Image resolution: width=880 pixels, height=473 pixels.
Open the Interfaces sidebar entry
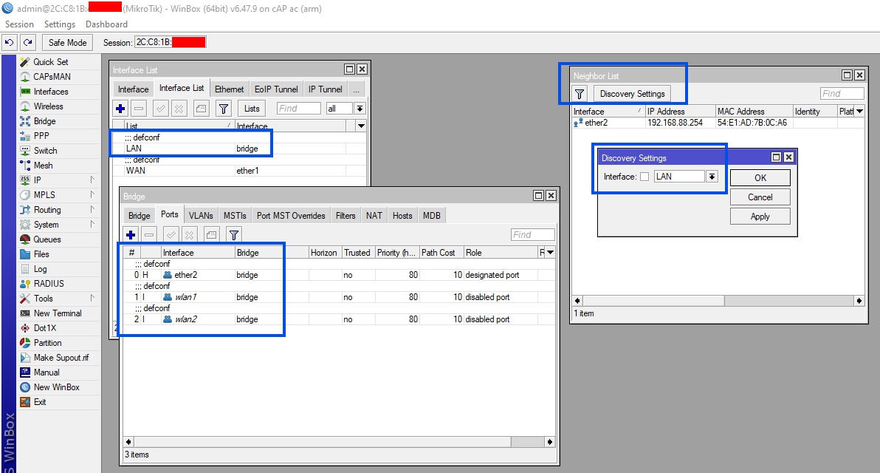(50, 92)
